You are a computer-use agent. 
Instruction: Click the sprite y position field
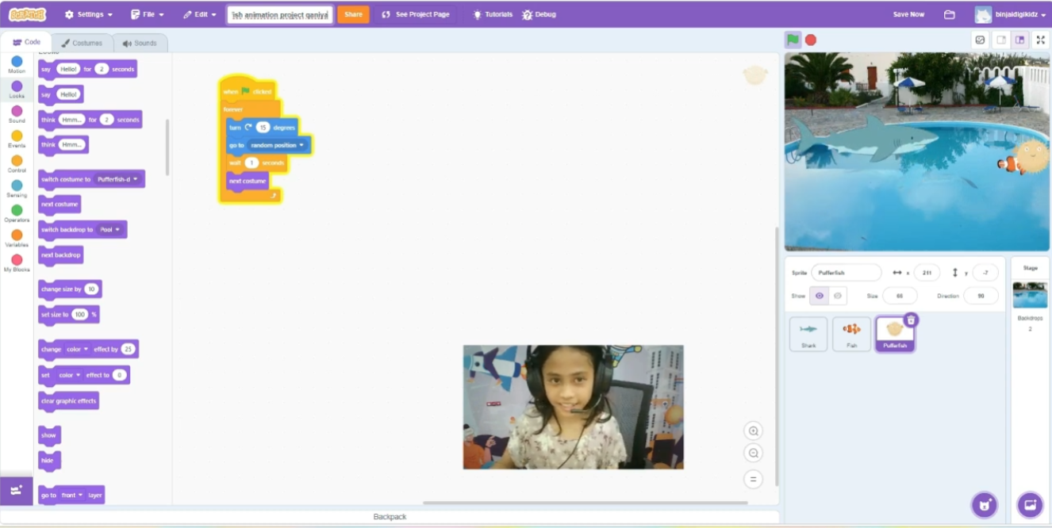coord(985,273)
